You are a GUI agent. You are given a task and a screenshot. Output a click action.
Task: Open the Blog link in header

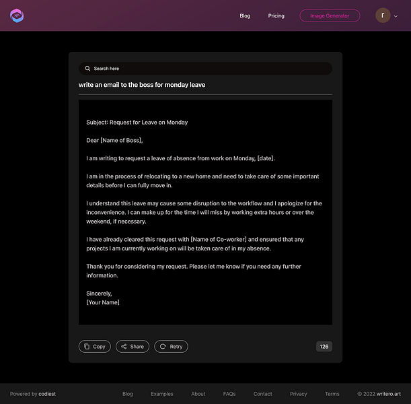point(245,15)
